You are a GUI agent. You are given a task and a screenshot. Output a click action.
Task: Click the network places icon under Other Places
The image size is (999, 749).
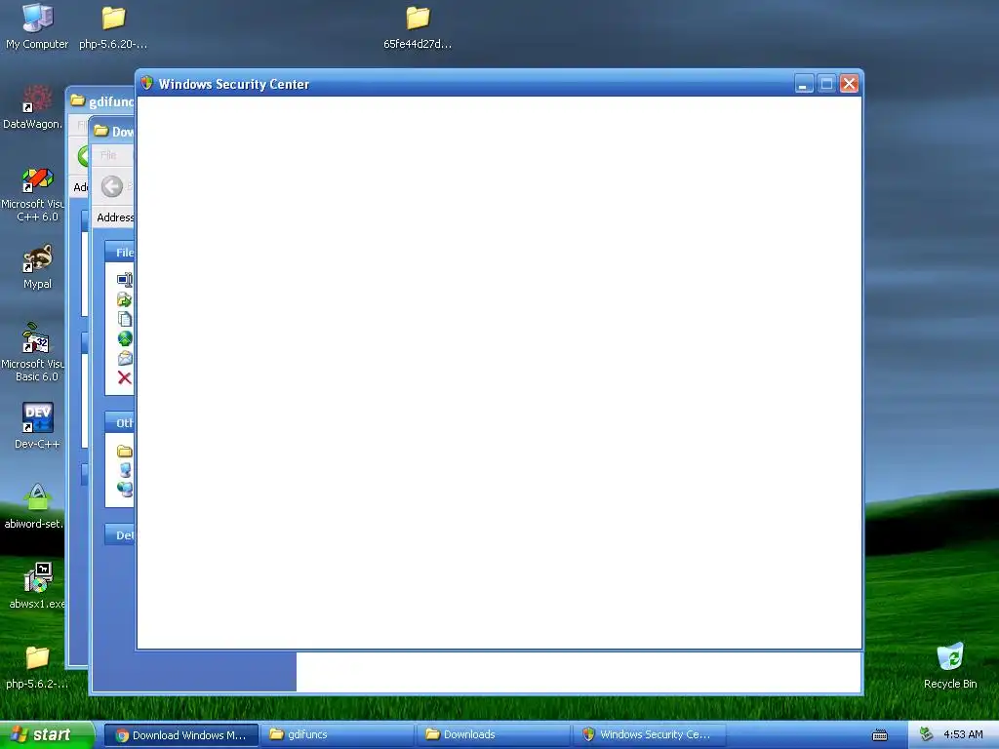click(x=125, y=490)
